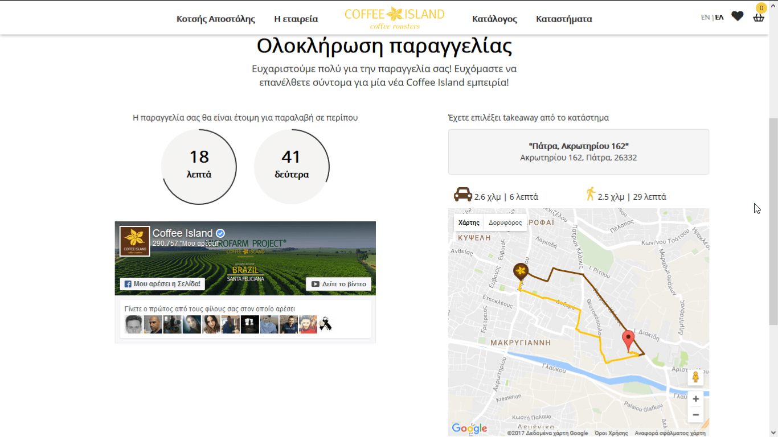
Task: Select the Δορυφόρος satellite view tab
Action: pyautogui.click(x=505, y=222)
